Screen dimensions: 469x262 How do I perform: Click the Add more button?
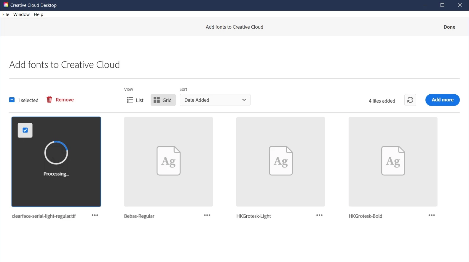coord(442,100)
